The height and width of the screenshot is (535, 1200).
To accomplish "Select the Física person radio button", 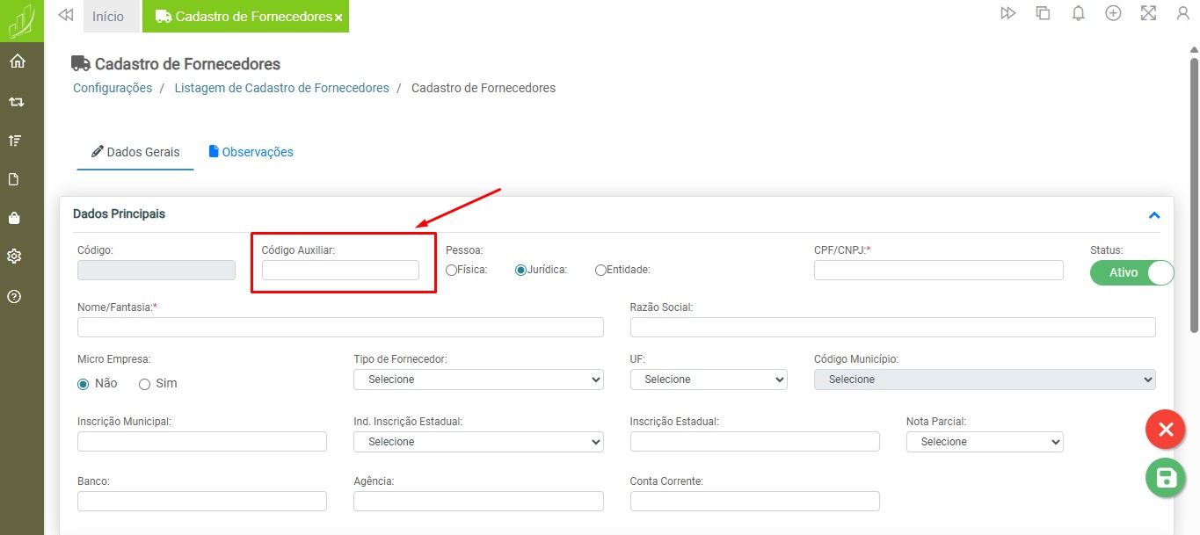I will pyautogui.click(x=452, y=271).
